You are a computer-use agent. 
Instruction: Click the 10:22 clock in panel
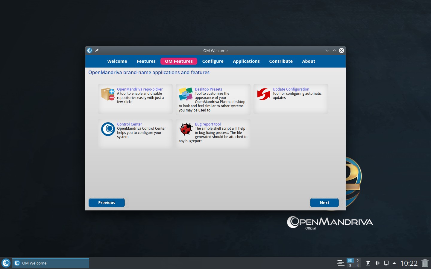409,263
